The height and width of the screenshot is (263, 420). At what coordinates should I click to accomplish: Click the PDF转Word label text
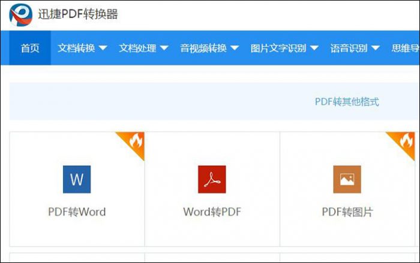77,212
